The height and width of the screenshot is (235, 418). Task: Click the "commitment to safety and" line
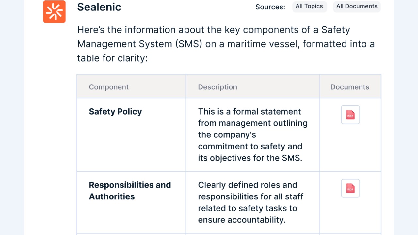(x=250, y=147)
